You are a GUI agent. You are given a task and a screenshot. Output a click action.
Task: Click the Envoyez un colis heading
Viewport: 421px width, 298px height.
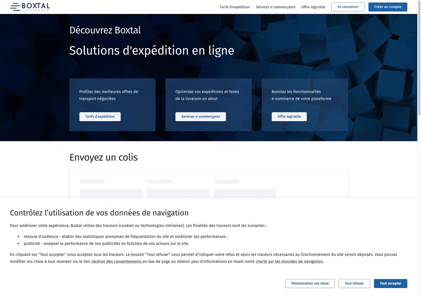(103, 157)
